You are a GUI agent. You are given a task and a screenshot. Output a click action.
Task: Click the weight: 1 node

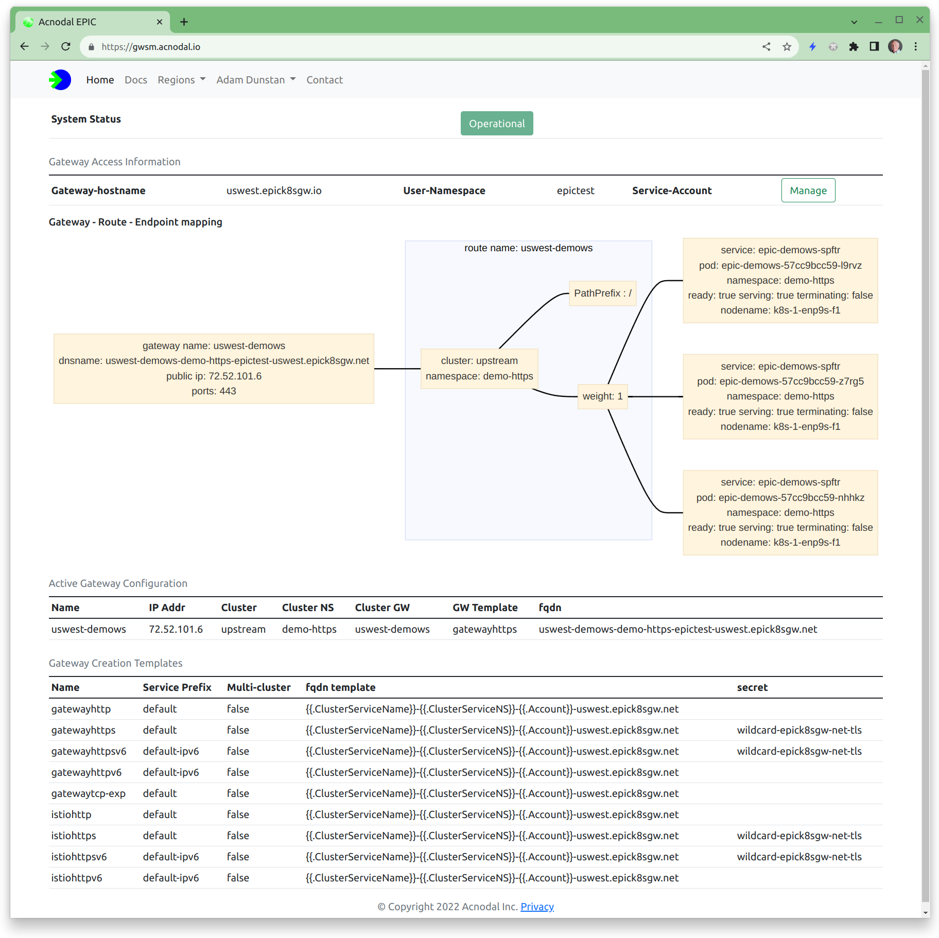click(x=603, y=396)
